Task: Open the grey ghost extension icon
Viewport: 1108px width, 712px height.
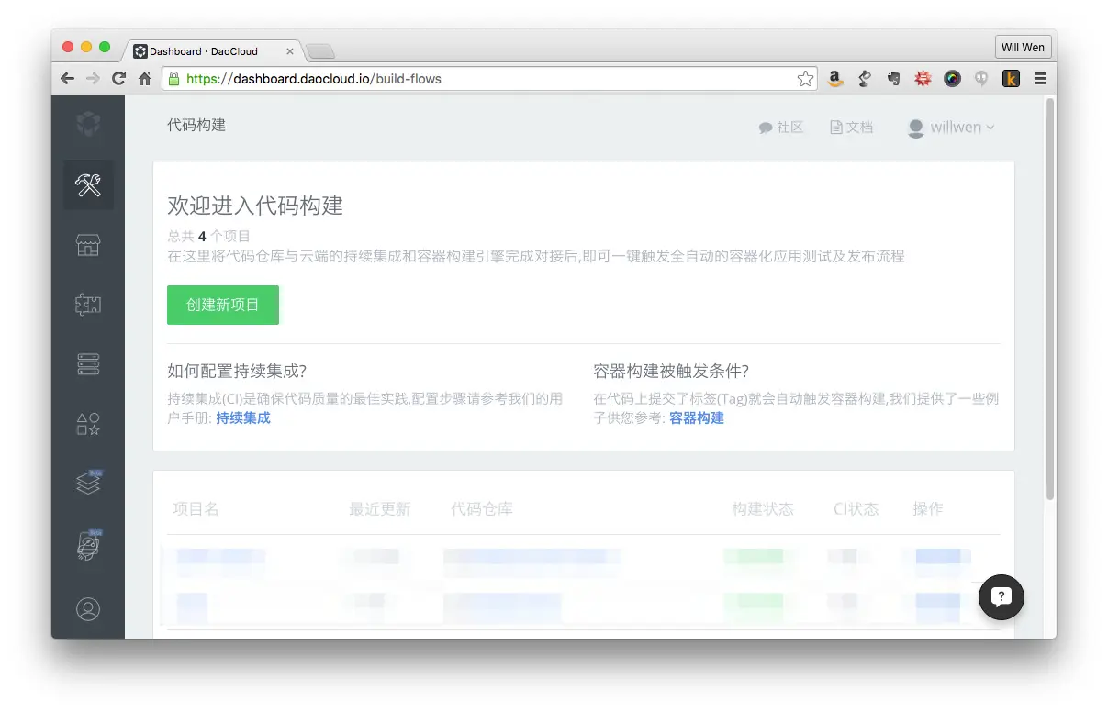Action: coord(981,79)
